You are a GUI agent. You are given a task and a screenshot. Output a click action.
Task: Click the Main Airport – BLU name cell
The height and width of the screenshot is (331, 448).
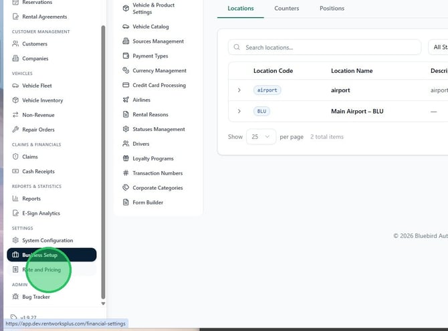[x=357, y=111]
